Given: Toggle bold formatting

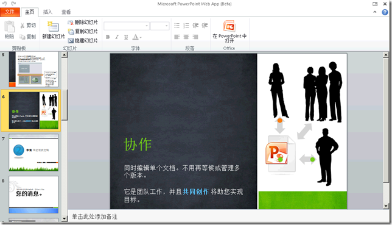Looking at the screenshot, I should pos(108,37).
